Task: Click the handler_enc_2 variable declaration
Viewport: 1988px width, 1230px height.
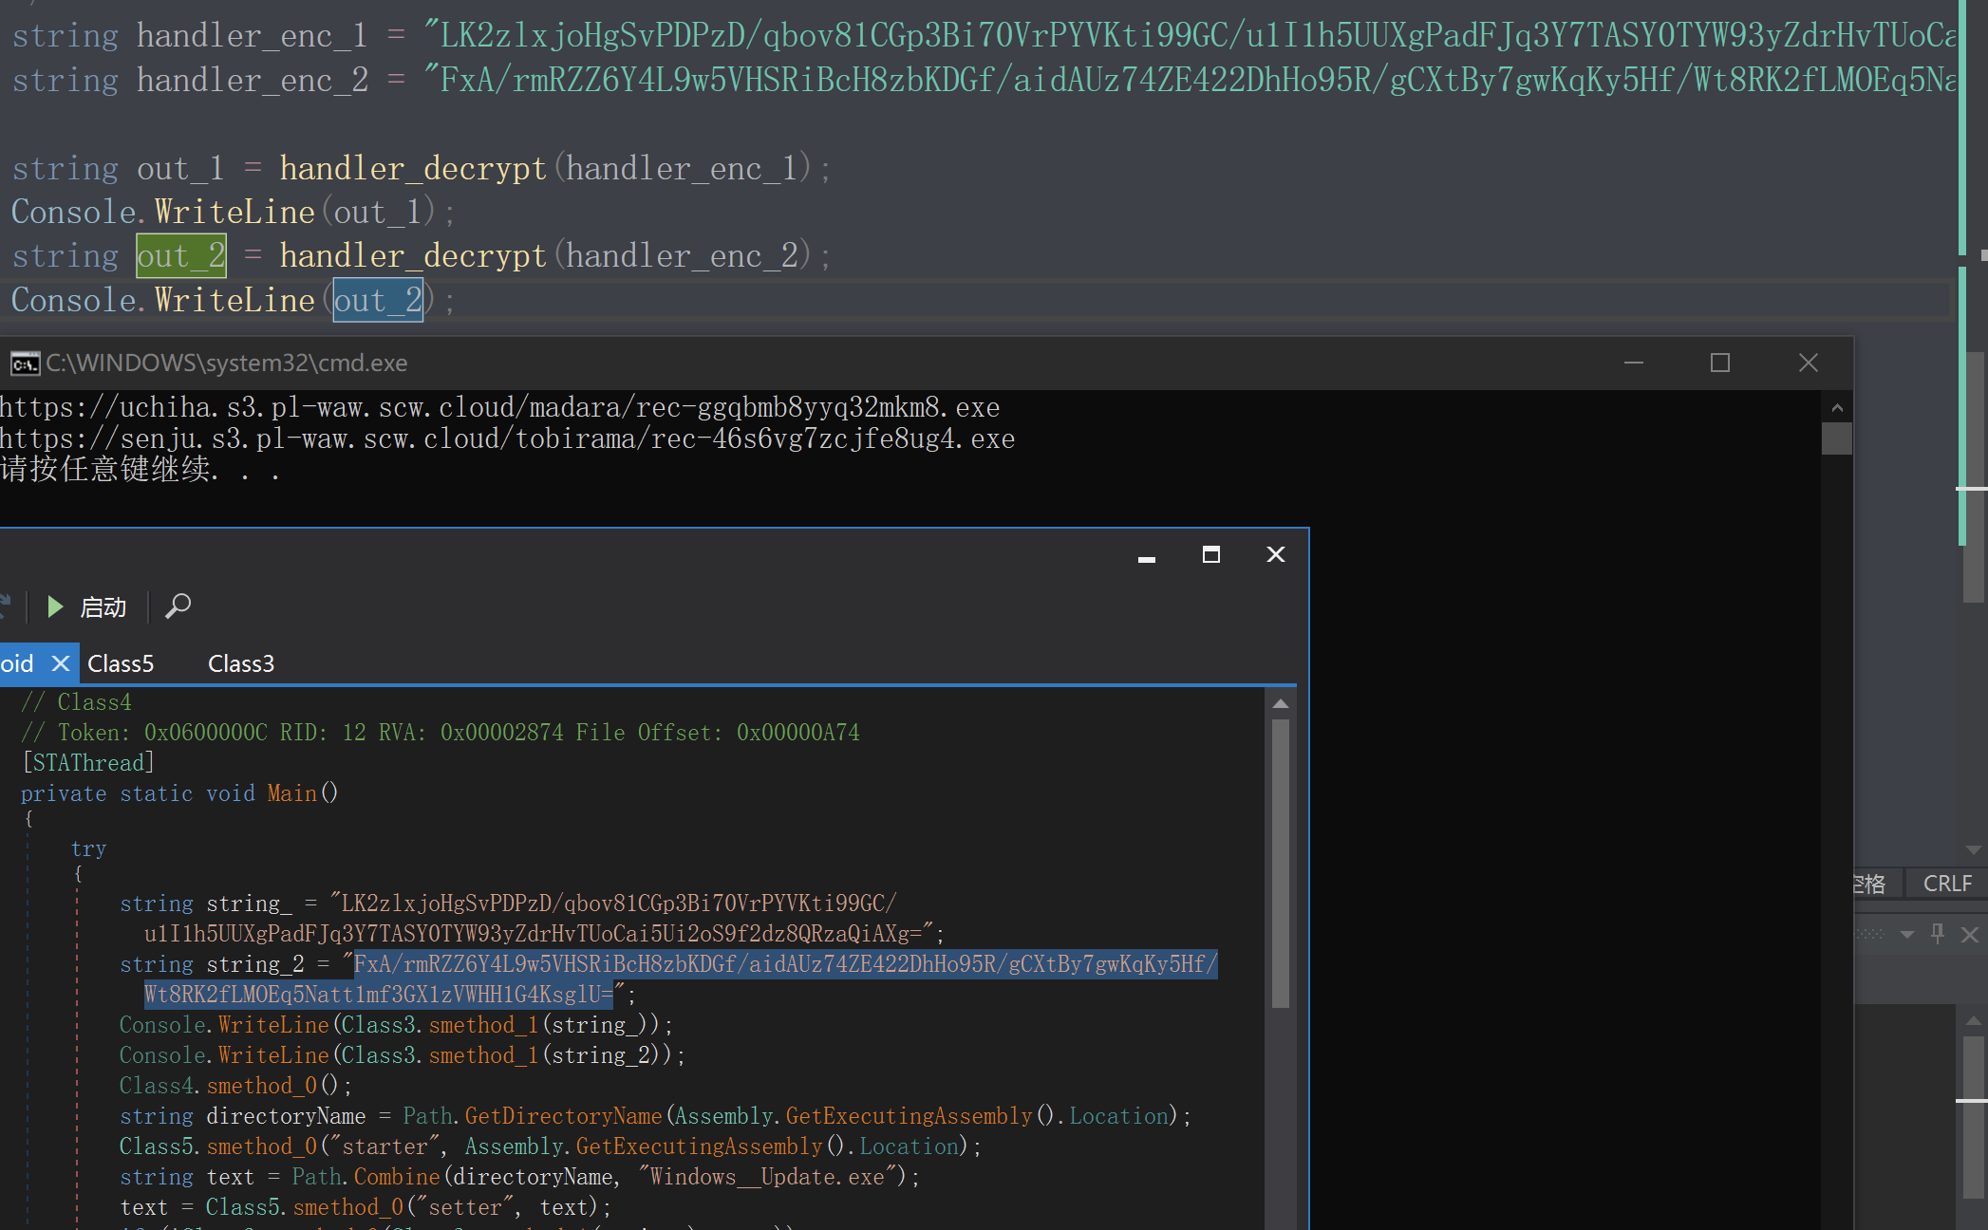Action: (x=252, y=81)
